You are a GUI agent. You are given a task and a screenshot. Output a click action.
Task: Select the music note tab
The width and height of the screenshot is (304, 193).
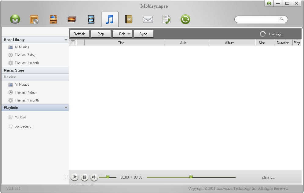110,19
